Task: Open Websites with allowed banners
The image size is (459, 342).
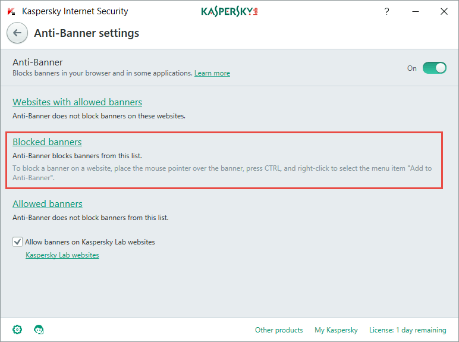Action: pos(77,102)
